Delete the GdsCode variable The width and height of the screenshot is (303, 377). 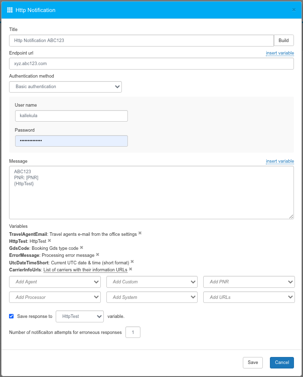pyautogui.click(x=81, y=247)
